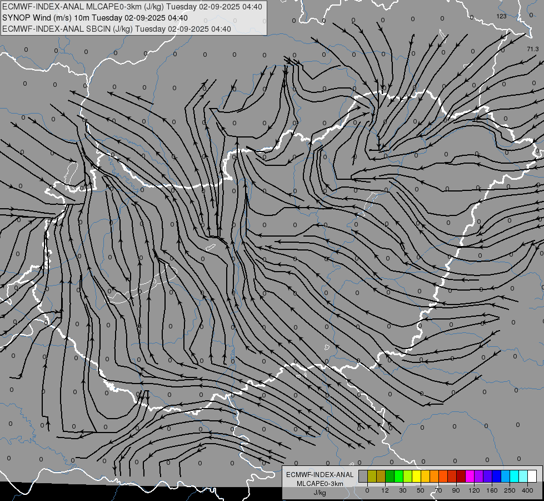Click the 120 tick label on the legend scale
The image size is (544, 501).
(474, 491)
